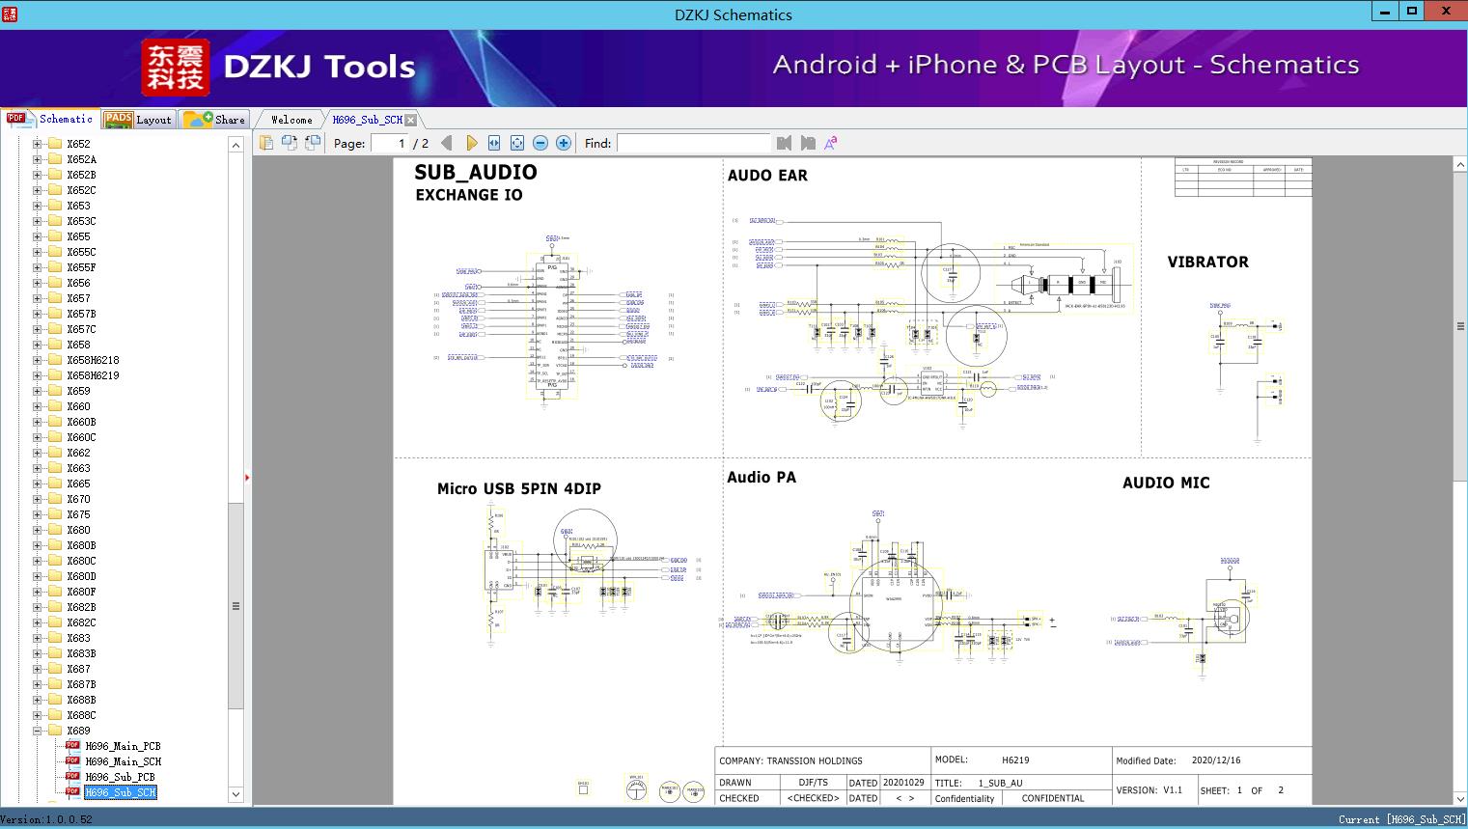
Task: Expand the X653 tree node
Action: click(x=38, y=206)
